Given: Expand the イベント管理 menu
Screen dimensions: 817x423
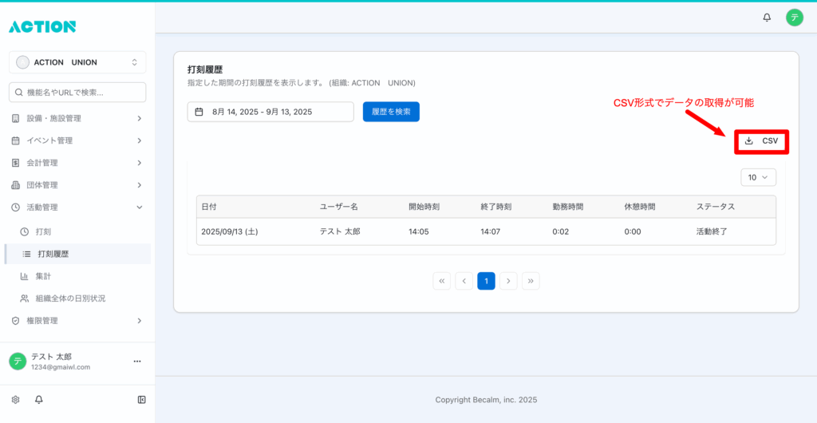Looking at the screenshot, I should [x=77, y=140].
